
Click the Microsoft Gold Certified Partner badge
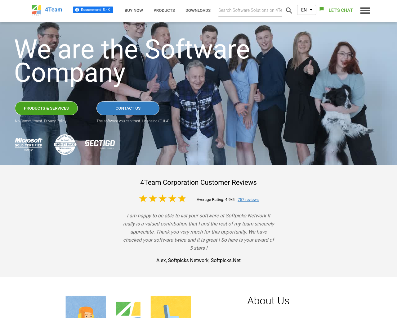(x=29, y=144)
